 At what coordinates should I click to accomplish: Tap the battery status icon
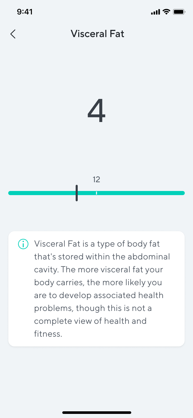179,12
